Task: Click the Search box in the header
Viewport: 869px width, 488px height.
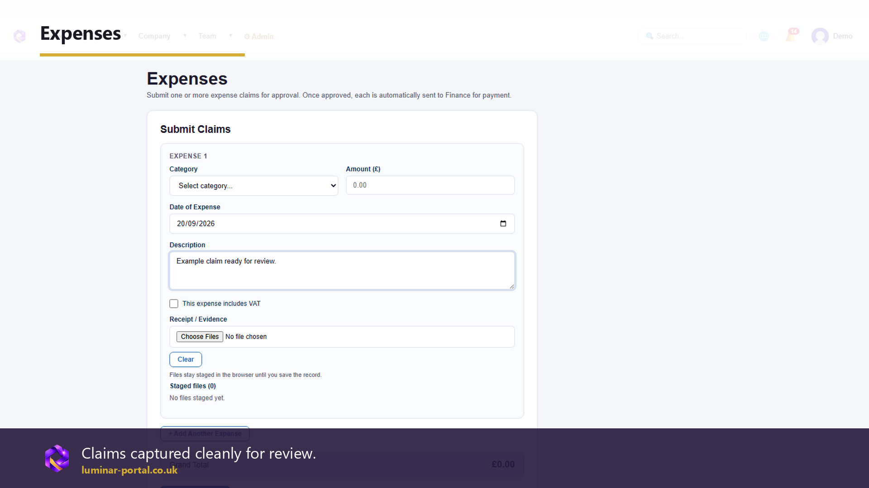Action: [x=692, y=36]
